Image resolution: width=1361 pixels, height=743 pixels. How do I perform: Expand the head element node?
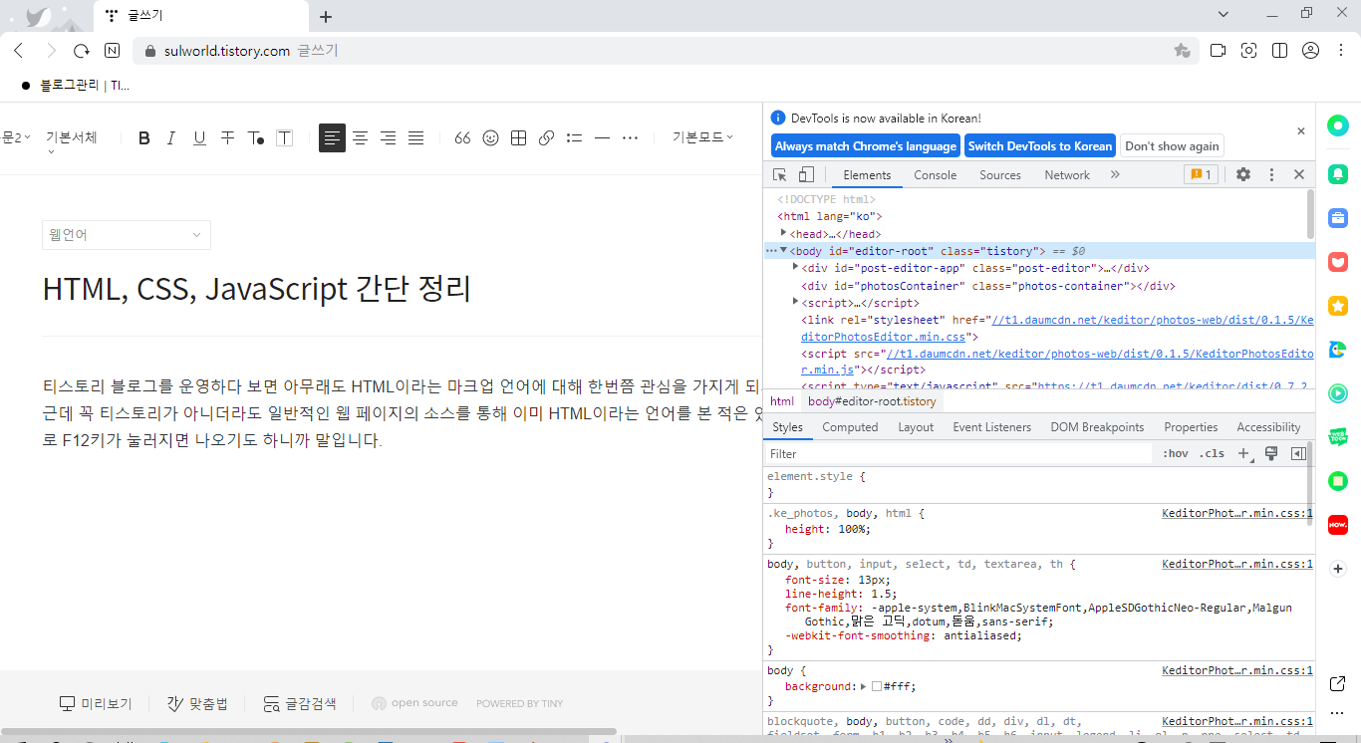784,233
